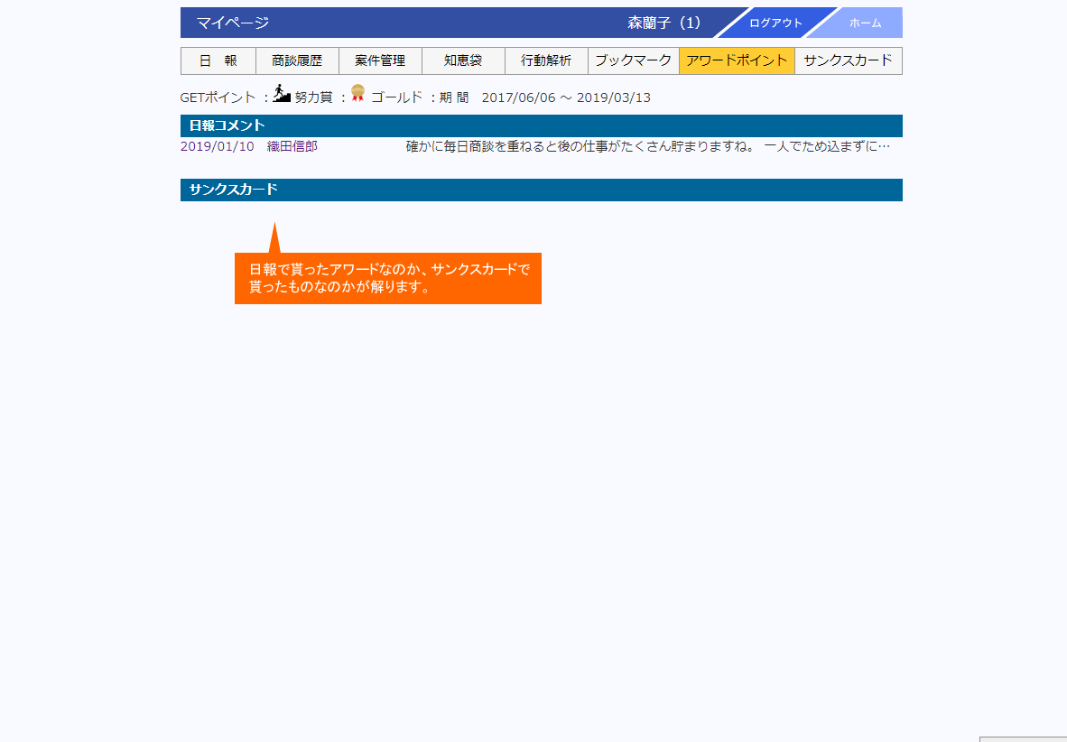Click the stair-climbing 努力賞 effort award icon
This screenshot has width=1067, height=742.
click(282, 93)
